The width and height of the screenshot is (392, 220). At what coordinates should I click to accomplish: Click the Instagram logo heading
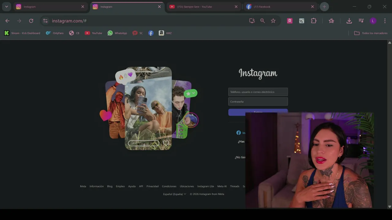pos(258,73)
